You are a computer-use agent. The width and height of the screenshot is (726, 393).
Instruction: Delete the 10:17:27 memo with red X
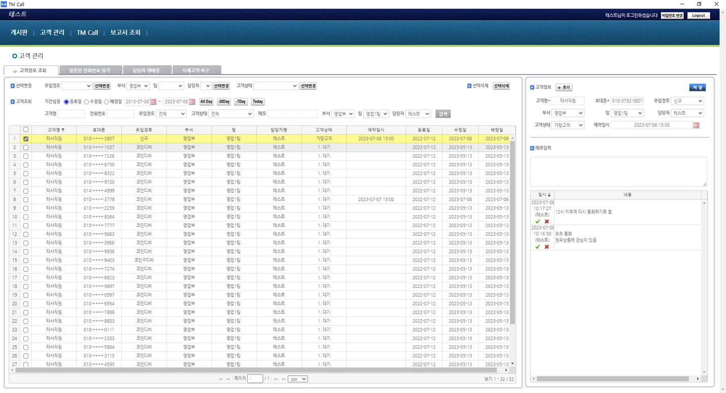point(547,222)
